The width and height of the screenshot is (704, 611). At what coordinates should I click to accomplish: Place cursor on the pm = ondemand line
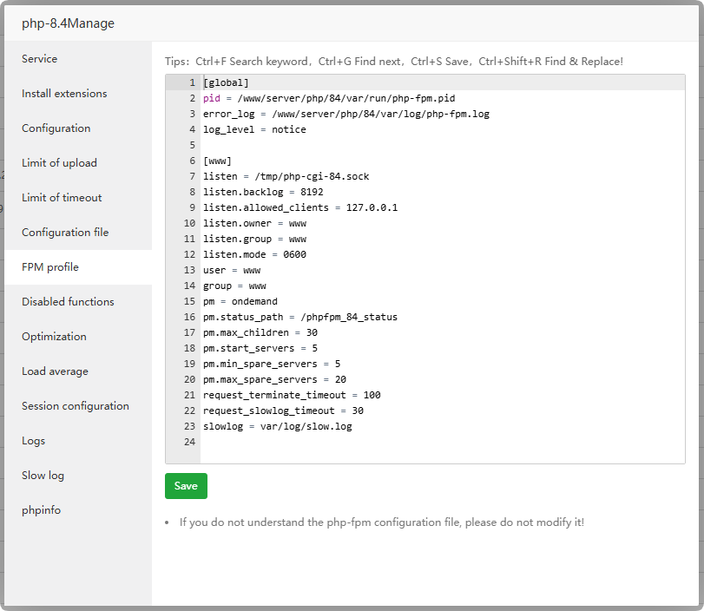pos(240,302)
